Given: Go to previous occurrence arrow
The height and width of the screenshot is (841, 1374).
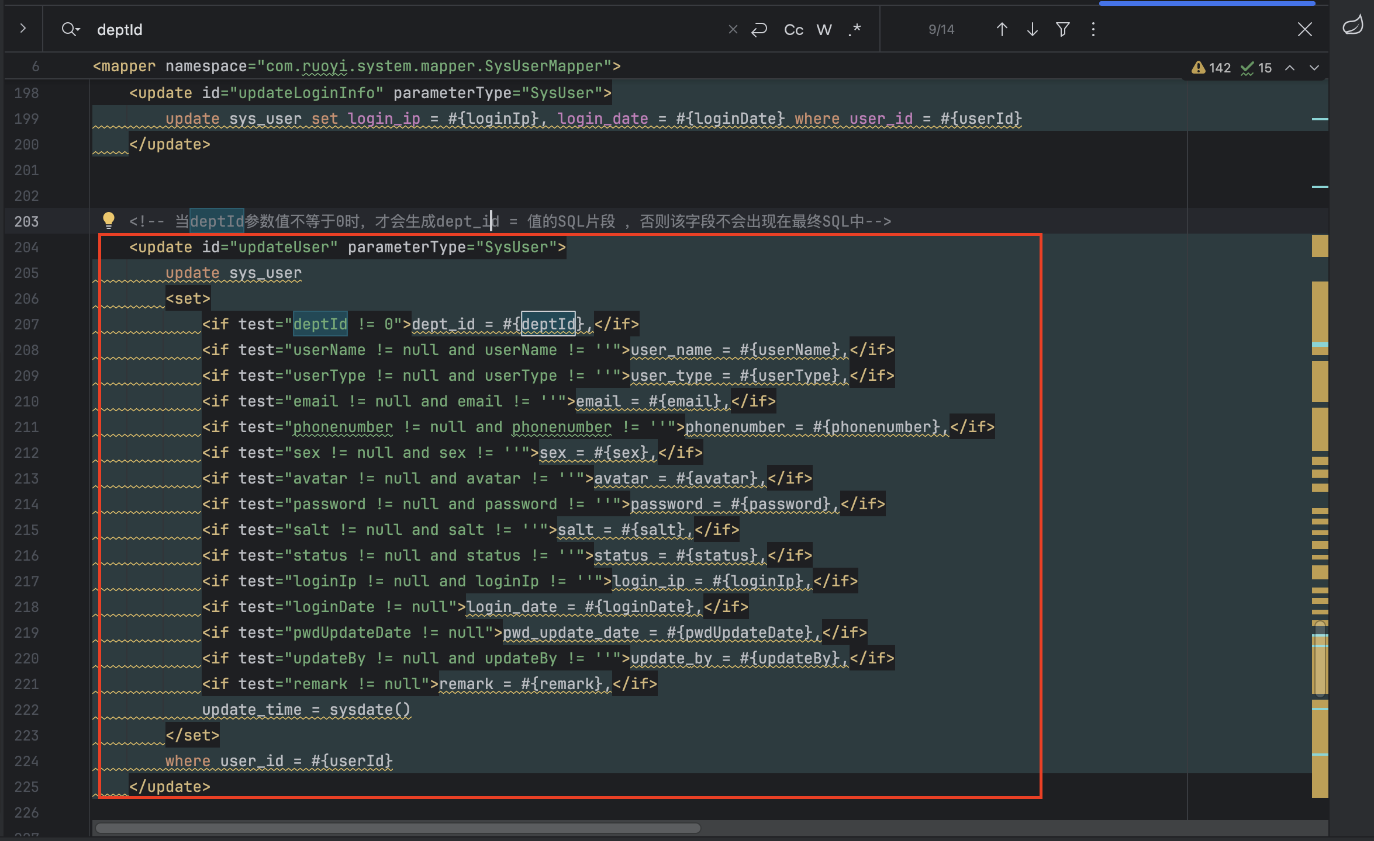Looking at the screenshot, I should 1002,29.
